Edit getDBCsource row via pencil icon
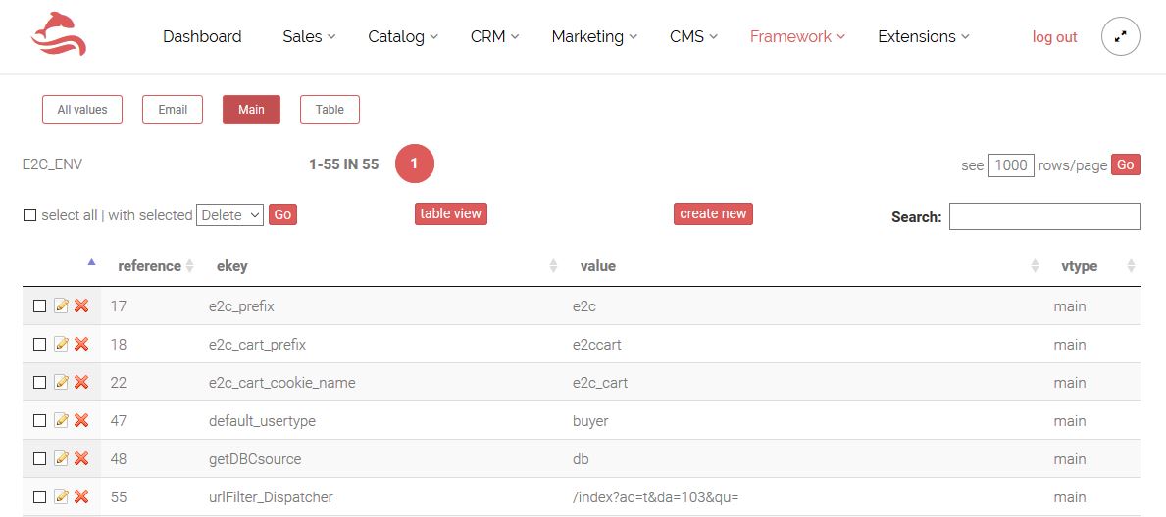This screenshot has width=1166, height=517. click(62, 458)
